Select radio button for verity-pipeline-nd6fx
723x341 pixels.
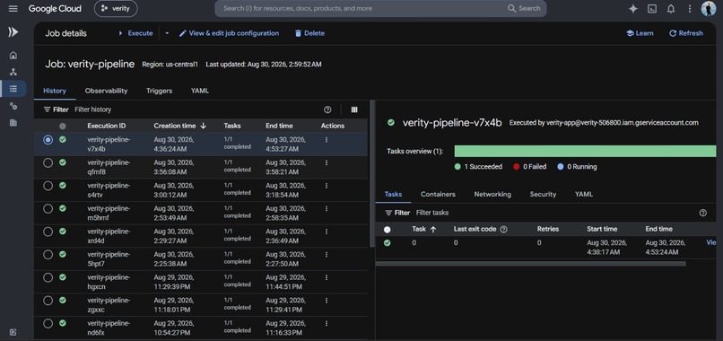tap(48, 324)
